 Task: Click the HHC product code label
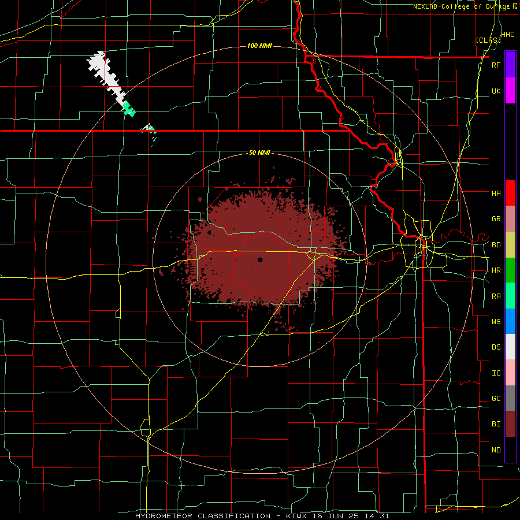(x=508, y=35)
